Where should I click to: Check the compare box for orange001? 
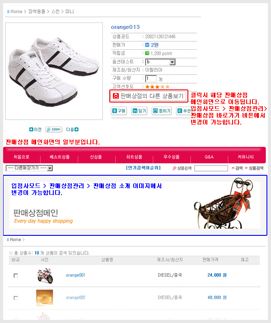pyautogui.click(x=16, y=276)
